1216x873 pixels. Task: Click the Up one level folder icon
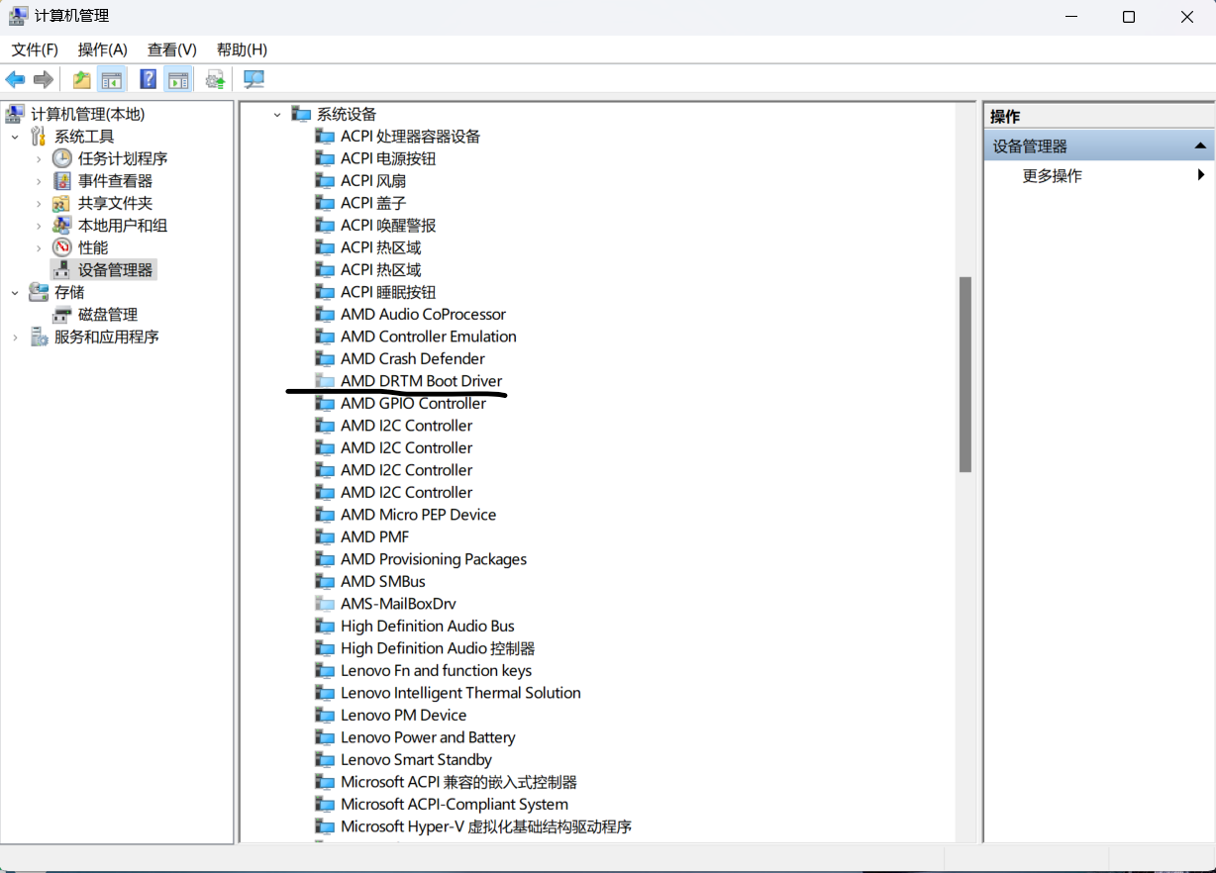pyautogui.click(x=82, y=80)
